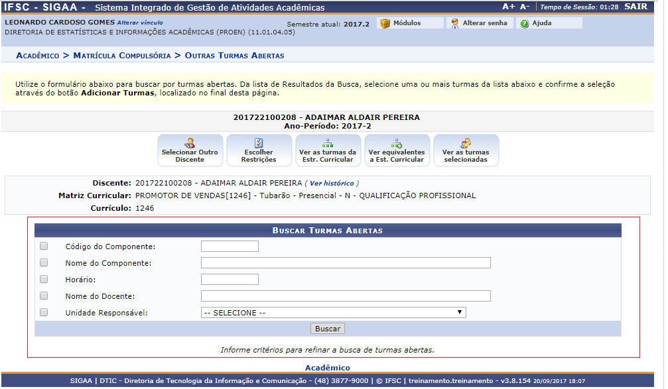This screenshot has width=668, height=389.
Task: Open the Ver histórico link
Action: pos(332,183)
